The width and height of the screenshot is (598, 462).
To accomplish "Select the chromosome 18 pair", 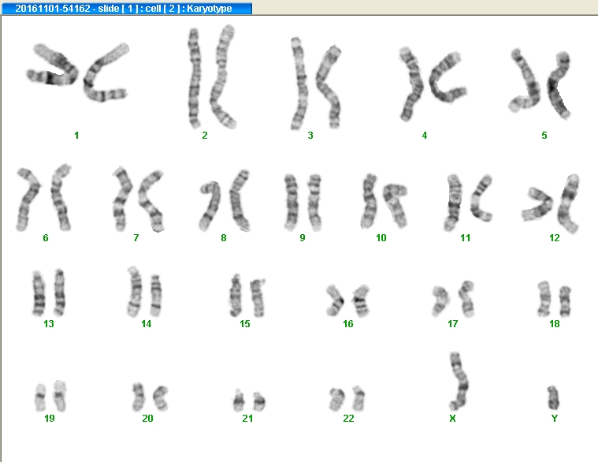I will coord(554,300).
